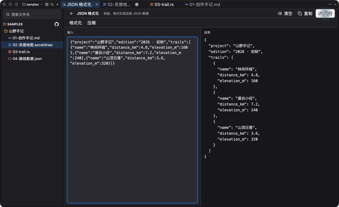Click result line "trails": [
The height and width of the screenshot is (207, 339).
tap(221, 57)
